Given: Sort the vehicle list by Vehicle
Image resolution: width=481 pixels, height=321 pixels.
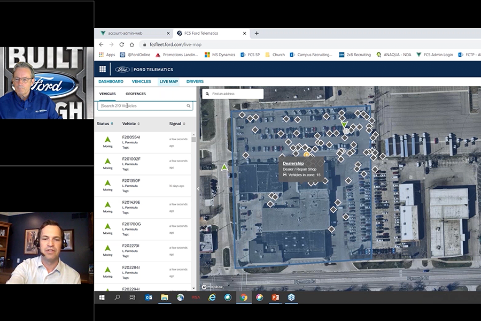Looking at the screenshot, I should [131, 124].
